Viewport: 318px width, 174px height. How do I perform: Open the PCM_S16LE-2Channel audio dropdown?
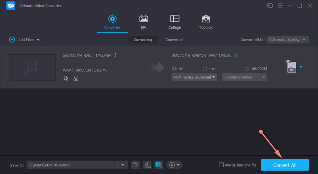(x=194, y=77)
